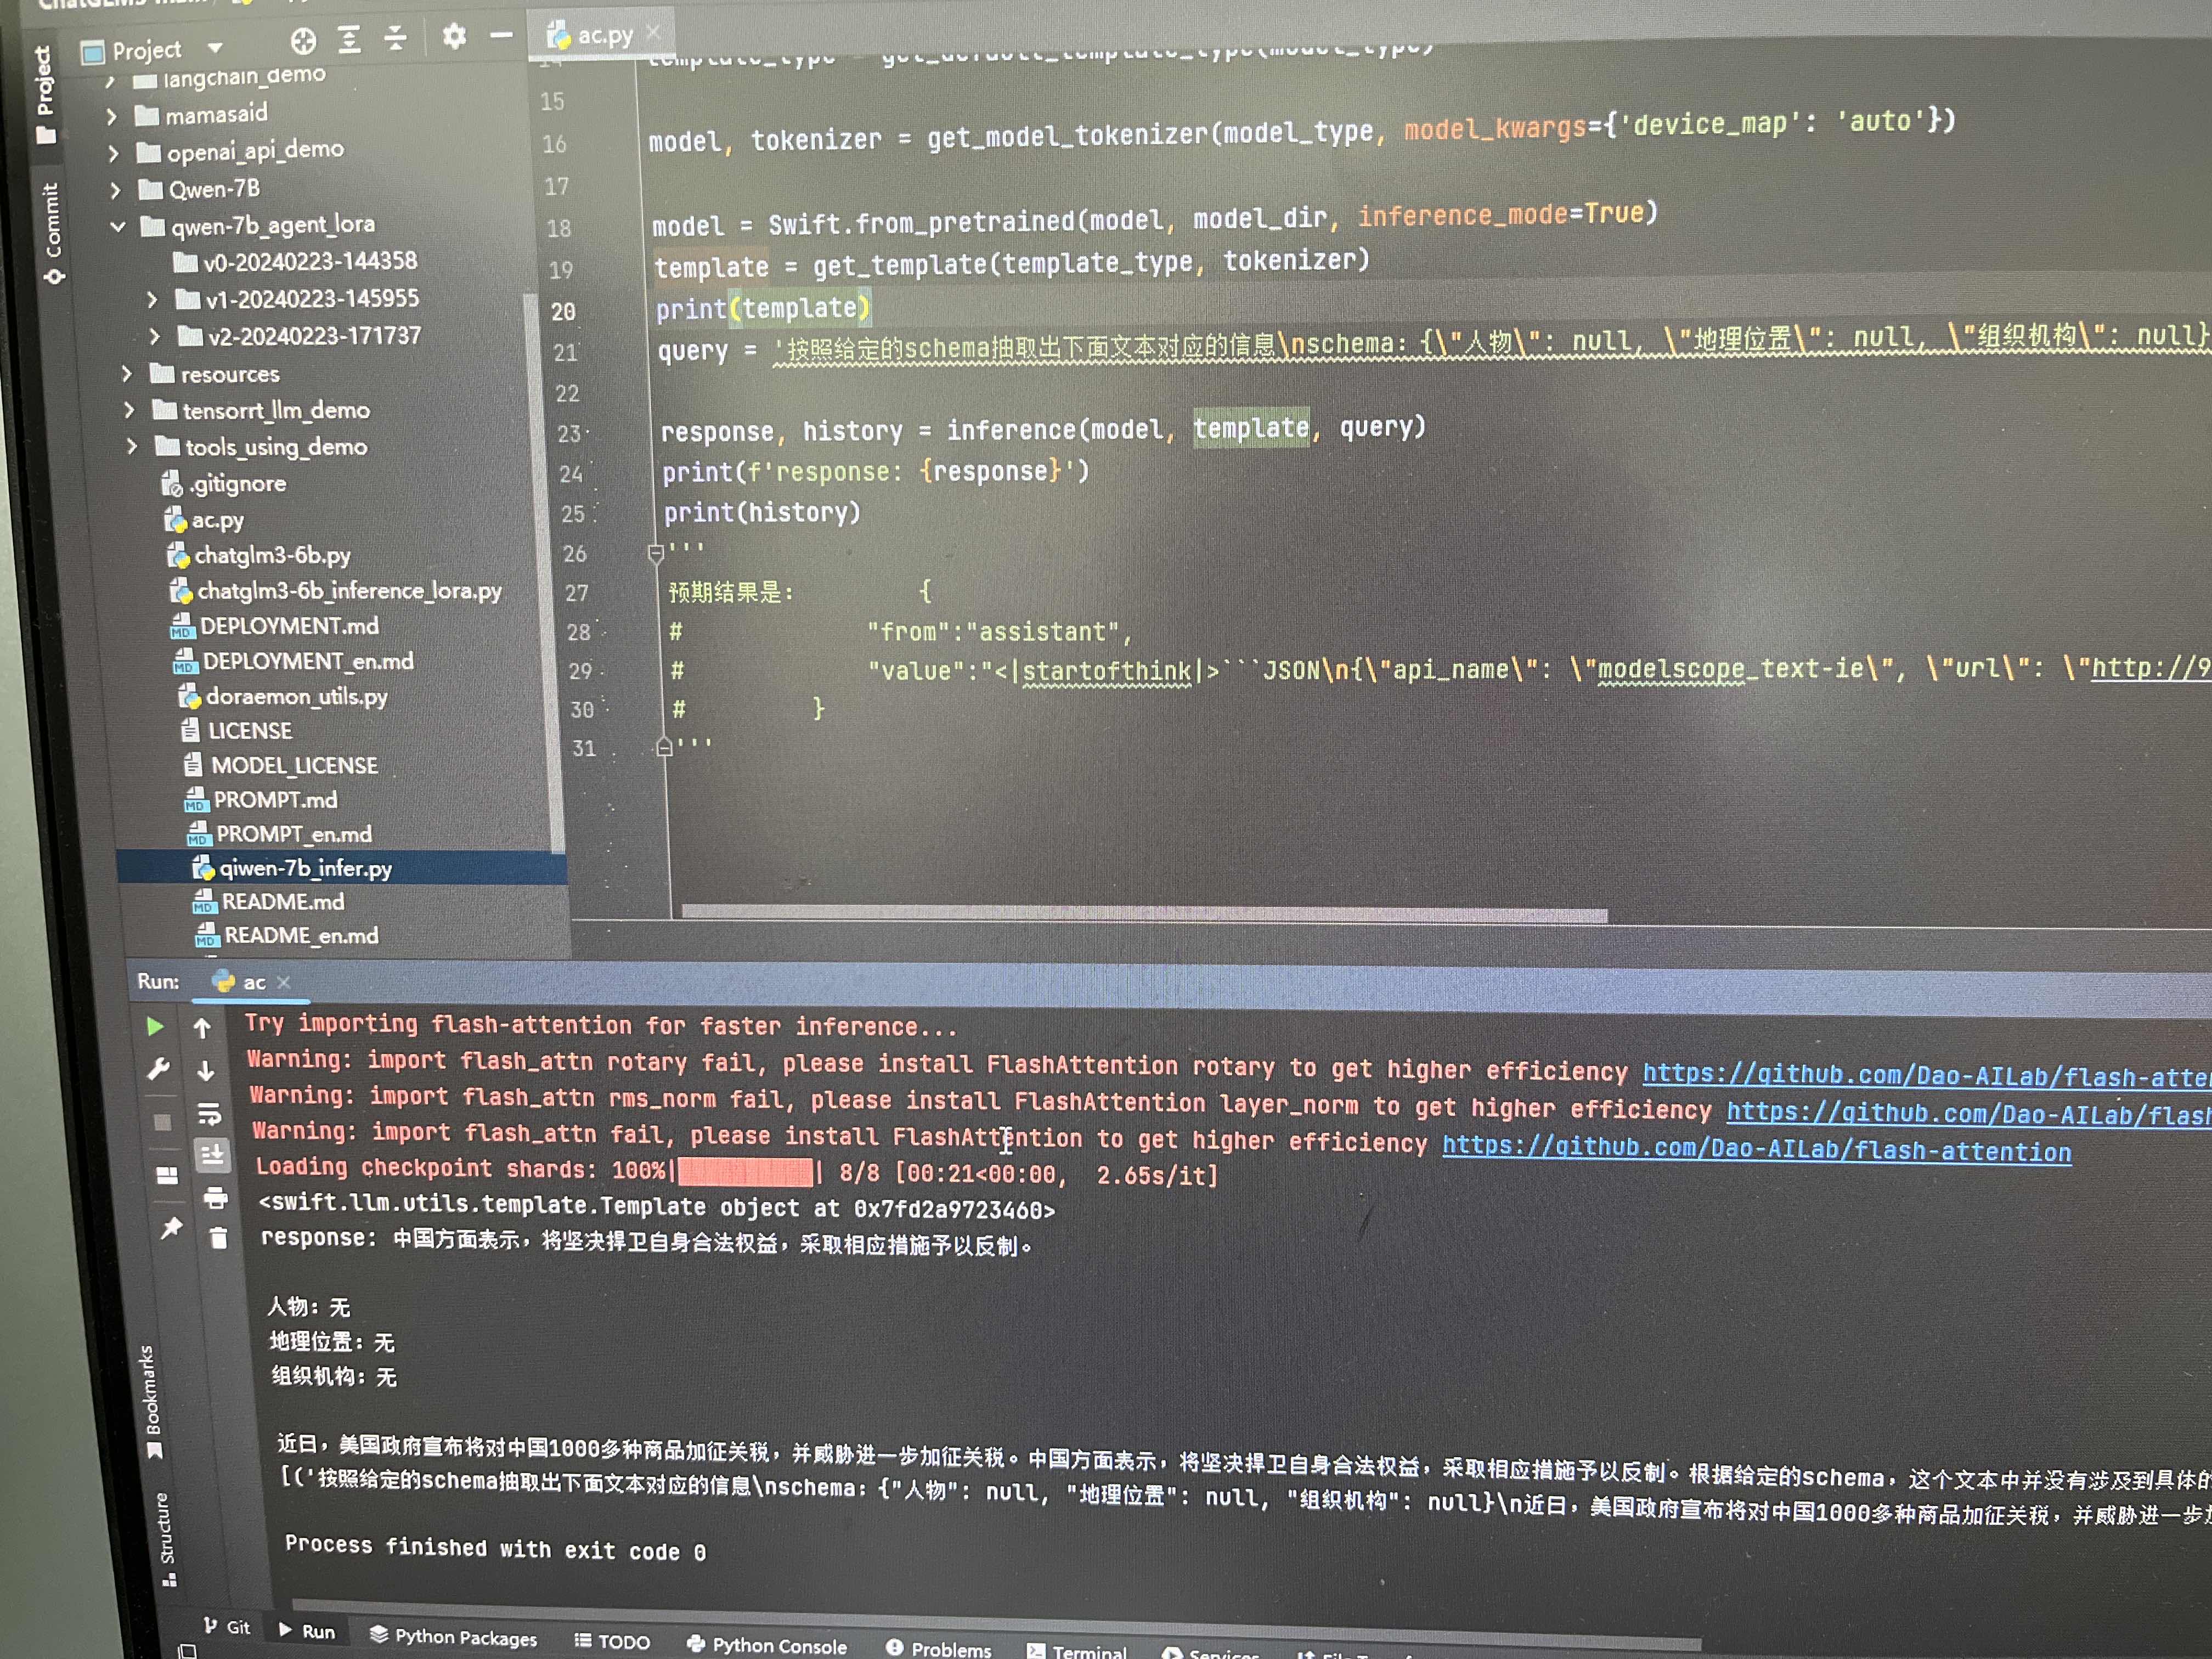Expand the v1-20240223-145955 folder
The width and height of the screenshot is (2212, 1659).
[x=152, y=299]
